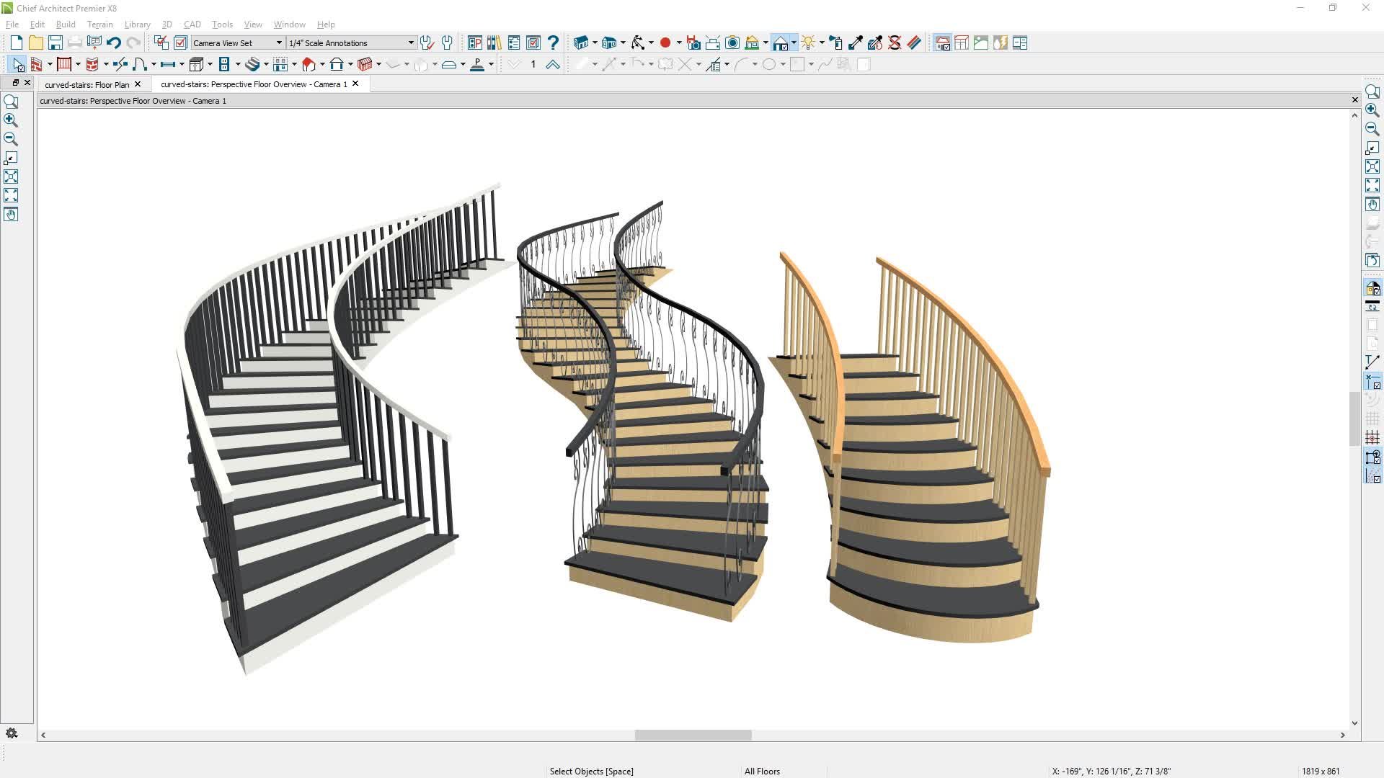Expand the lighting tool dropdown arrow
The width and height of the screenshot is (1384, 778).
pos(822,43)
